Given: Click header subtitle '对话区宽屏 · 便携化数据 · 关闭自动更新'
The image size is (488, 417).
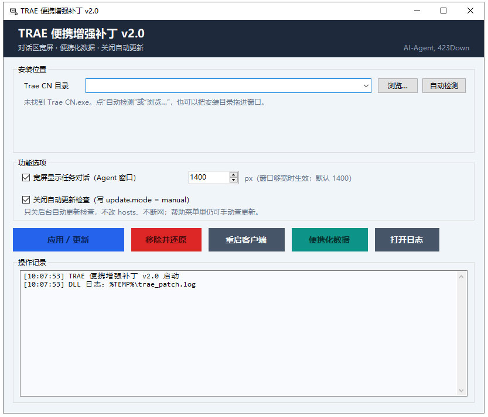Looking at the screenshot, I should point(81,48).
